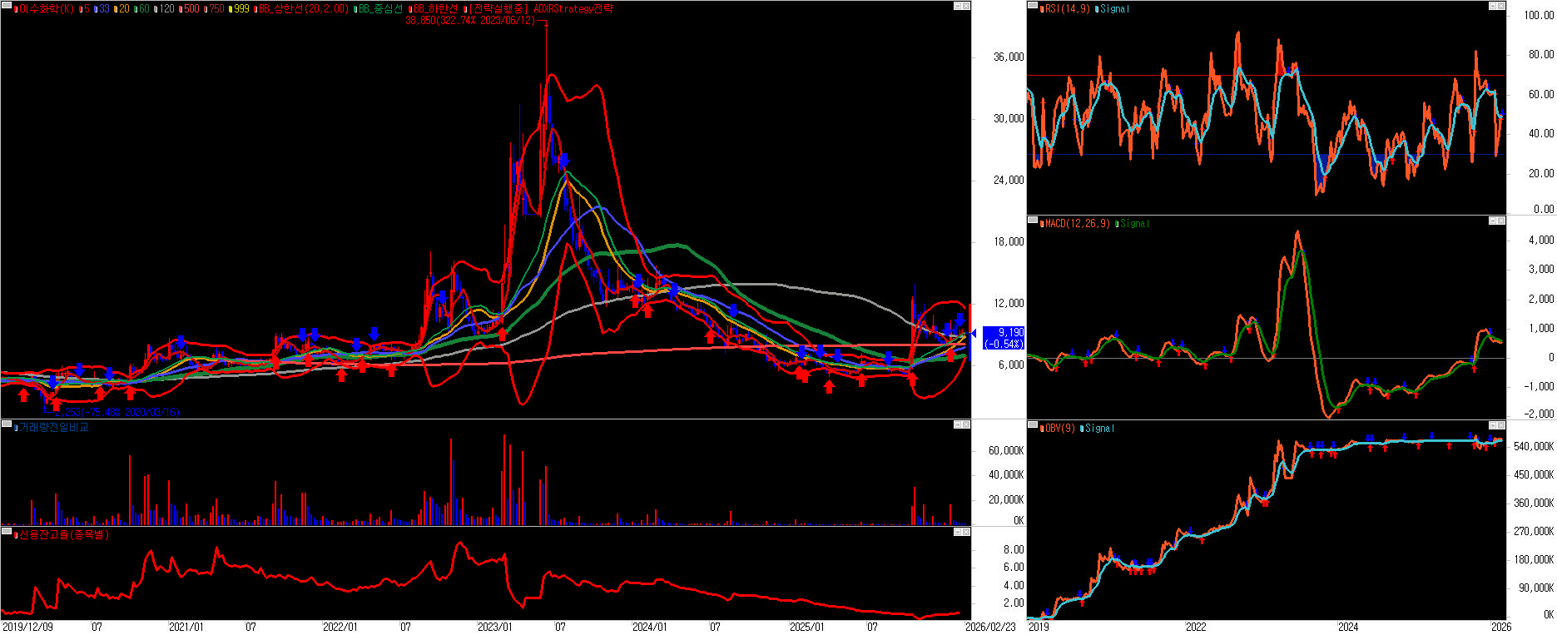Screen dimensions: 1557x635
Task: Select the 거래량전일비교 indicator label
Action: tap(53, 427)
